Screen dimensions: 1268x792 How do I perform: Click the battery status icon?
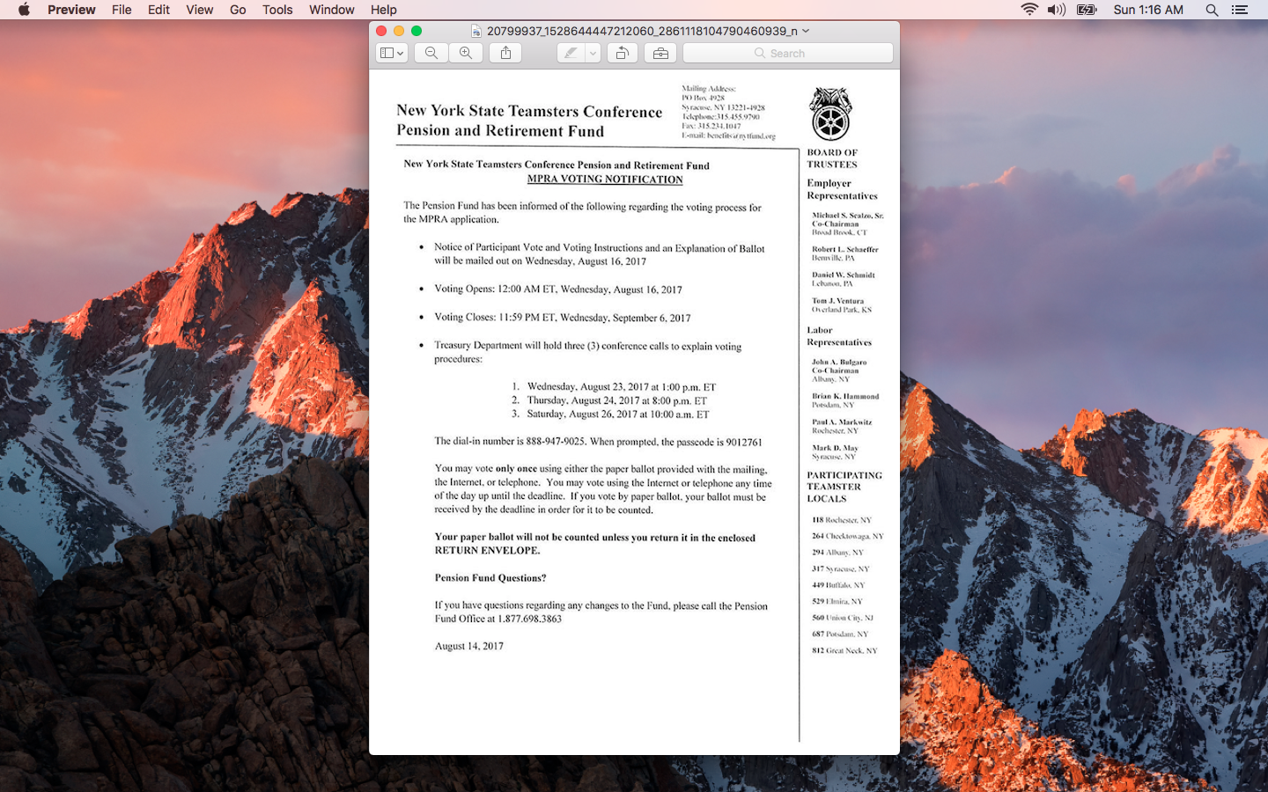coord(1087,10)
